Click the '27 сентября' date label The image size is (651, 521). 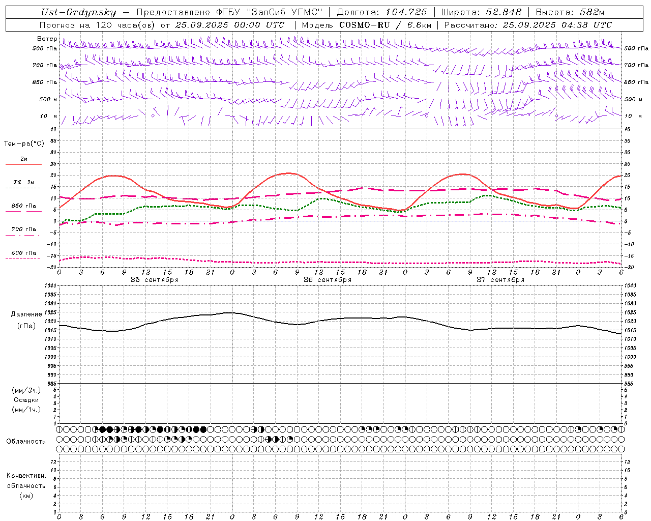point(500,280)
